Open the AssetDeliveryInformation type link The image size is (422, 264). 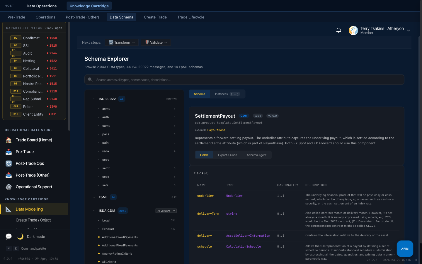248,236
